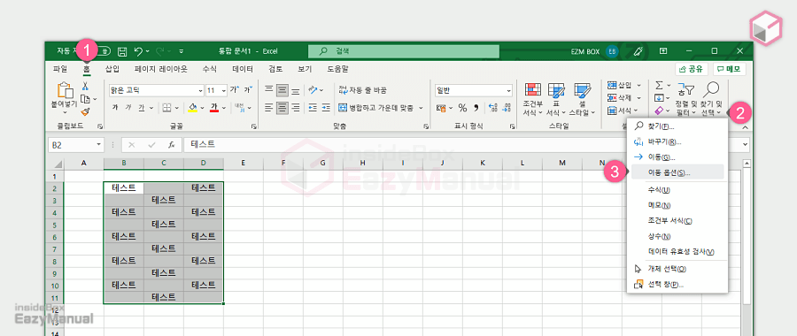Align text left in the ribbon
Image resolution: width=797 pixels, height=336 pixels.
click(x=269, y=108)
